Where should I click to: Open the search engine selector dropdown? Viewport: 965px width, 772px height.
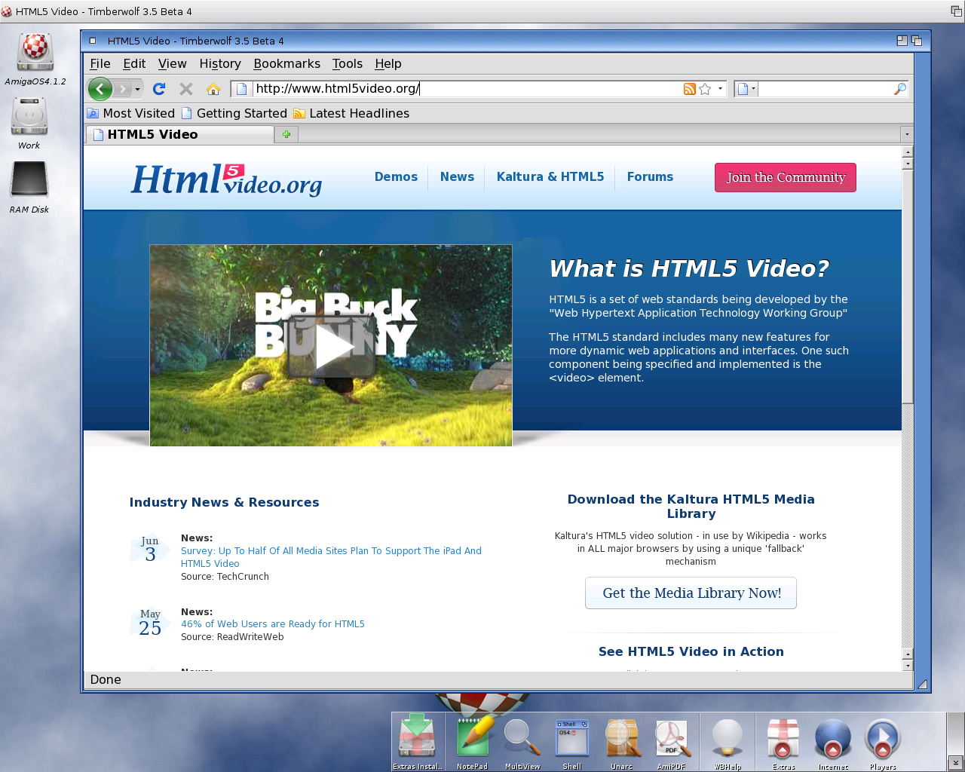coord(746,89)
